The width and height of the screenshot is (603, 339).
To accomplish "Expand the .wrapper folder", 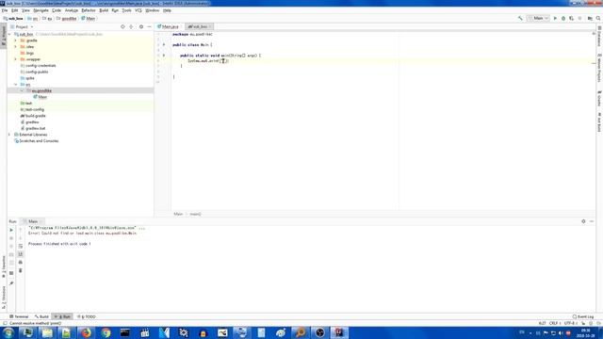I will [16, 59].
